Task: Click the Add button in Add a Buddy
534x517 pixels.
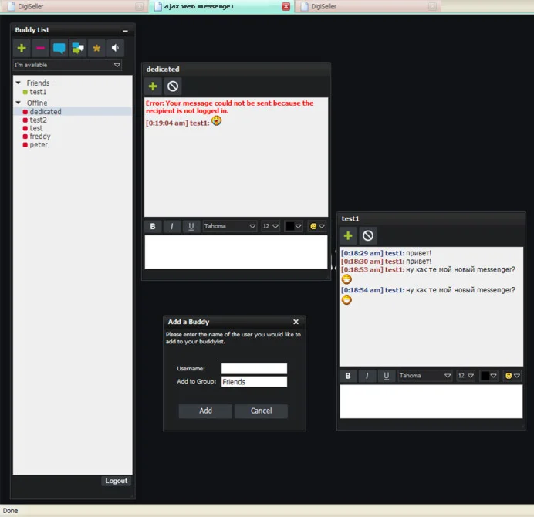Action: tap(205, 411)
